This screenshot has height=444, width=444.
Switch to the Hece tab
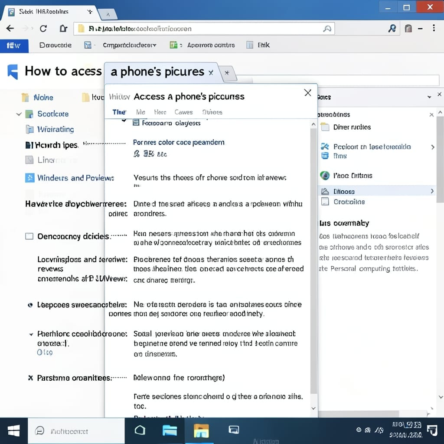(160, 112)
